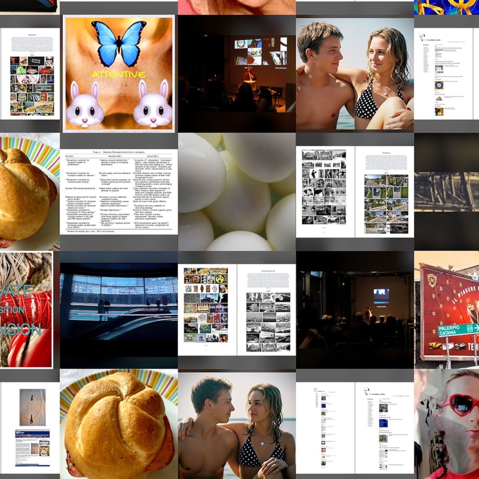Open the document page with Las Vegas style collage
The image size is (479, 479).
[30, 74]
